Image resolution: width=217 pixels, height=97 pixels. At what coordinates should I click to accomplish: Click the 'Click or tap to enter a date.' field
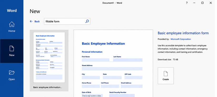click(x=92, y=96)
